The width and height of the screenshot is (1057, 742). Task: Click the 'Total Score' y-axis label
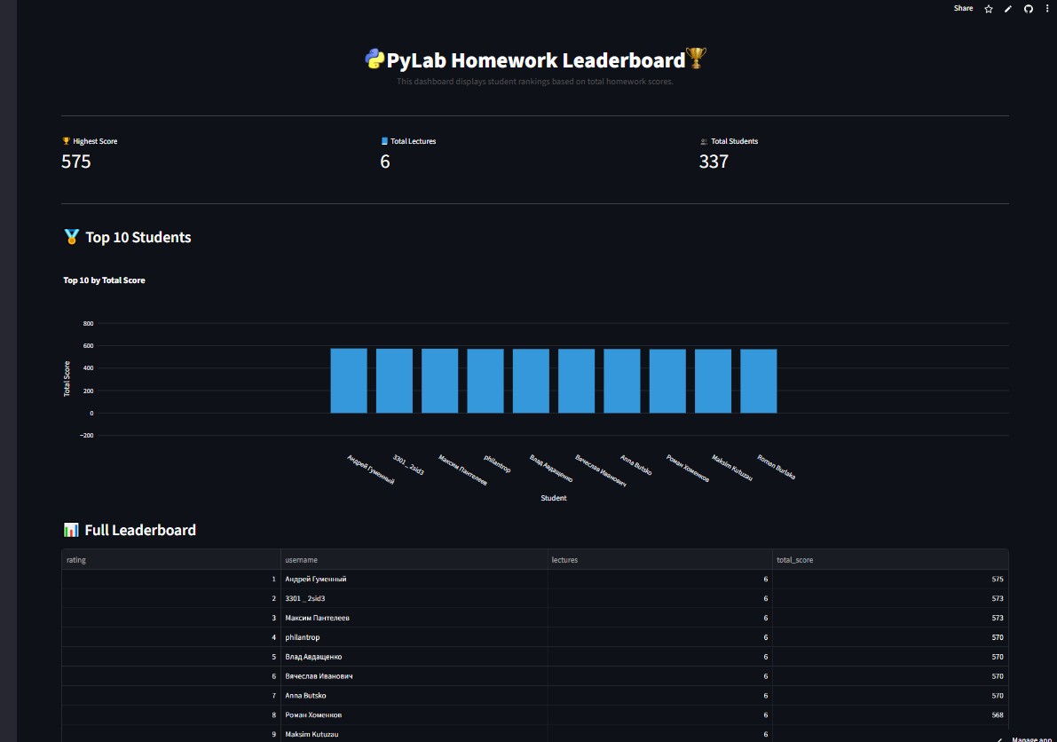[67, 379]
